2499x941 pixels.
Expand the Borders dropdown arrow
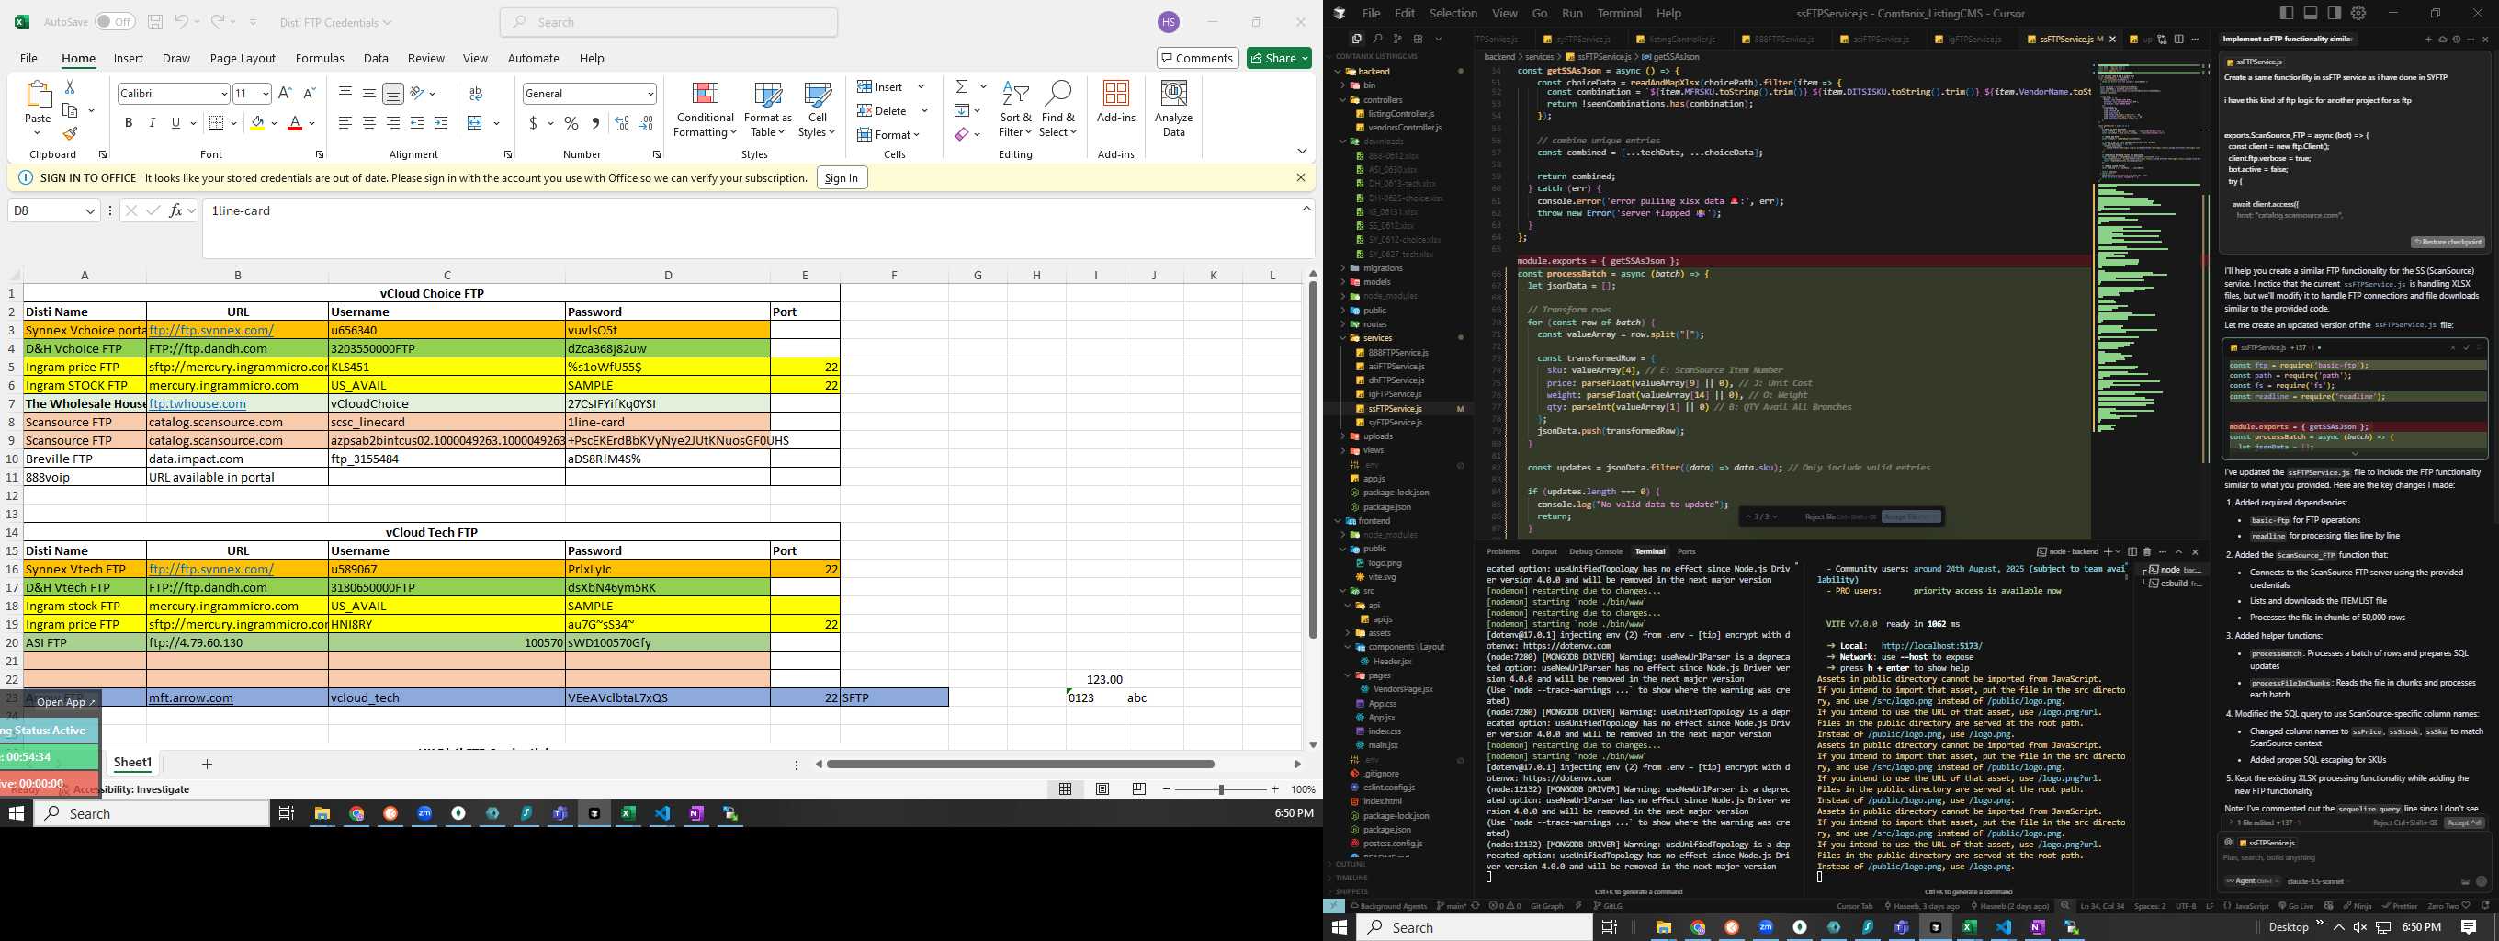tap(233, 123)
